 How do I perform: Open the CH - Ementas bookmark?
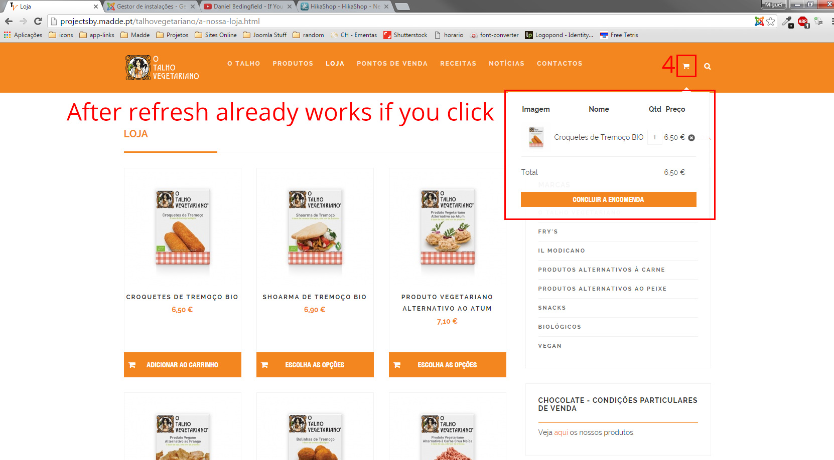353,35
